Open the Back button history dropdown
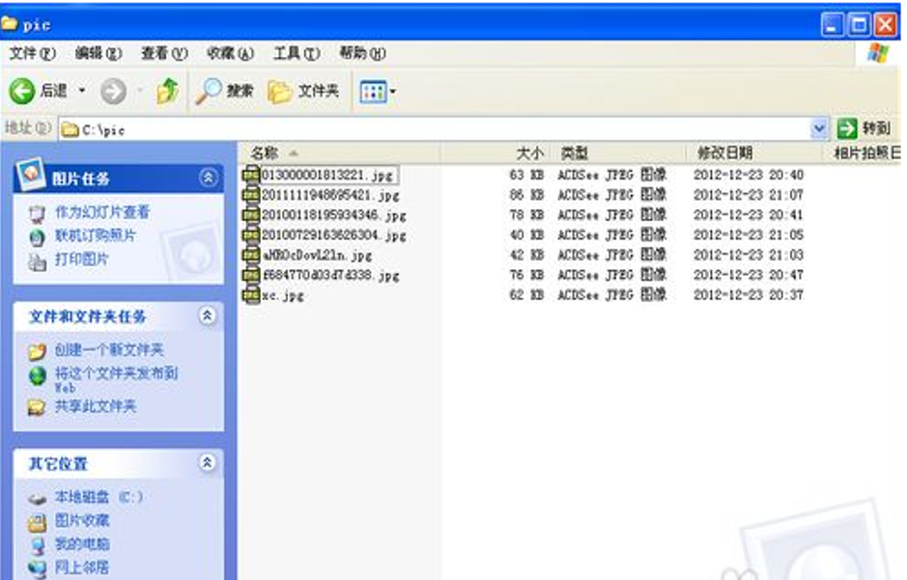 pyautogui.click(x=82, y=91)
